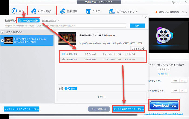The image size is (189, 119).
Task: Click the 分析 analyze button
Action: (137, 26)
